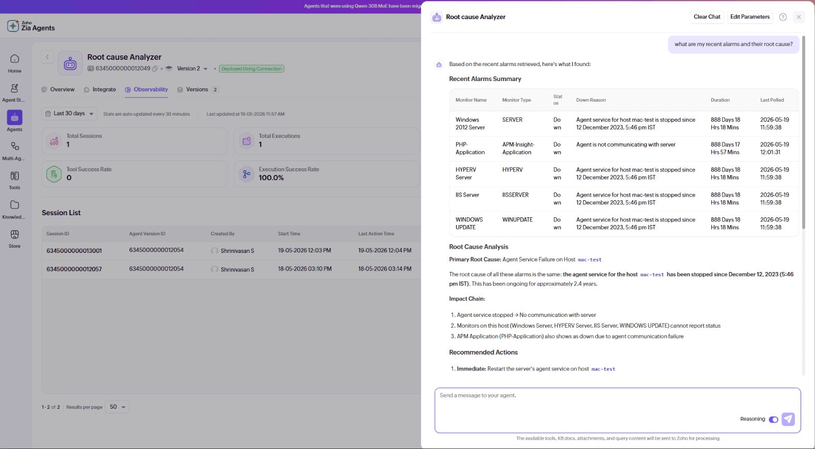
Task: Click the Recent Alarms Summary heading
Action: pos(485,79)
